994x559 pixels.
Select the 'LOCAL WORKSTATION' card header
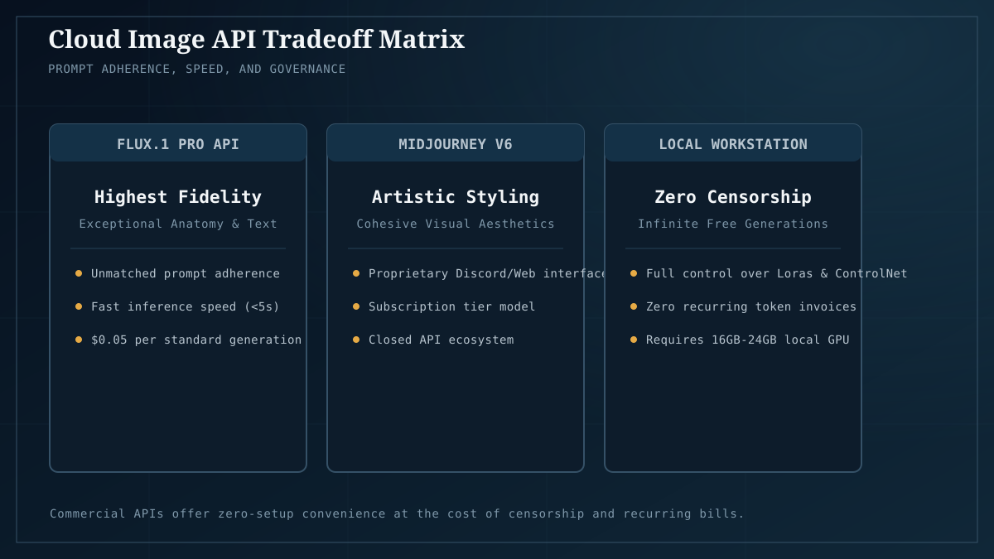click(x=733, y=143)
